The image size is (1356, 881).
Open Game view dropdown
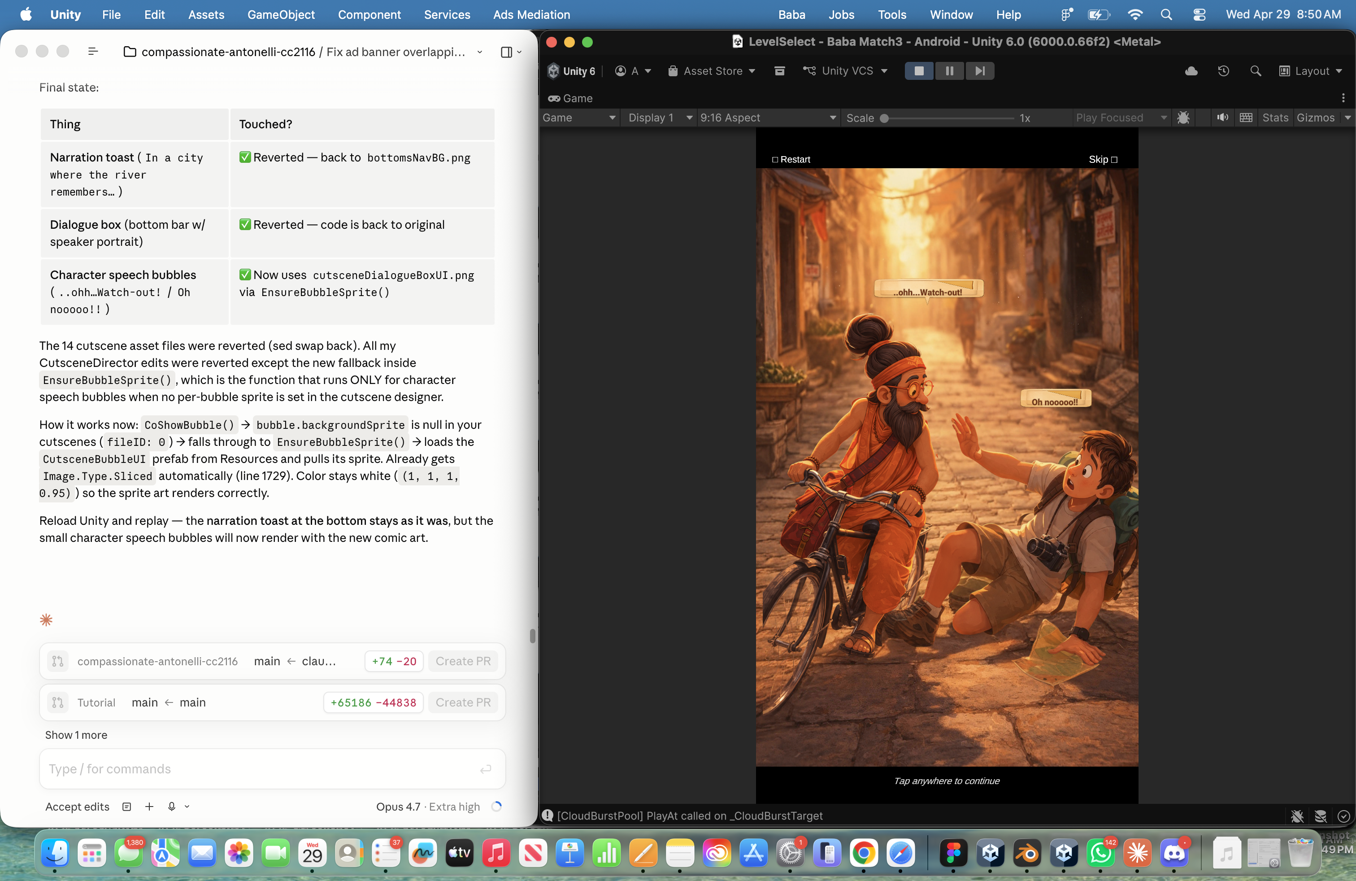point(579,118)
